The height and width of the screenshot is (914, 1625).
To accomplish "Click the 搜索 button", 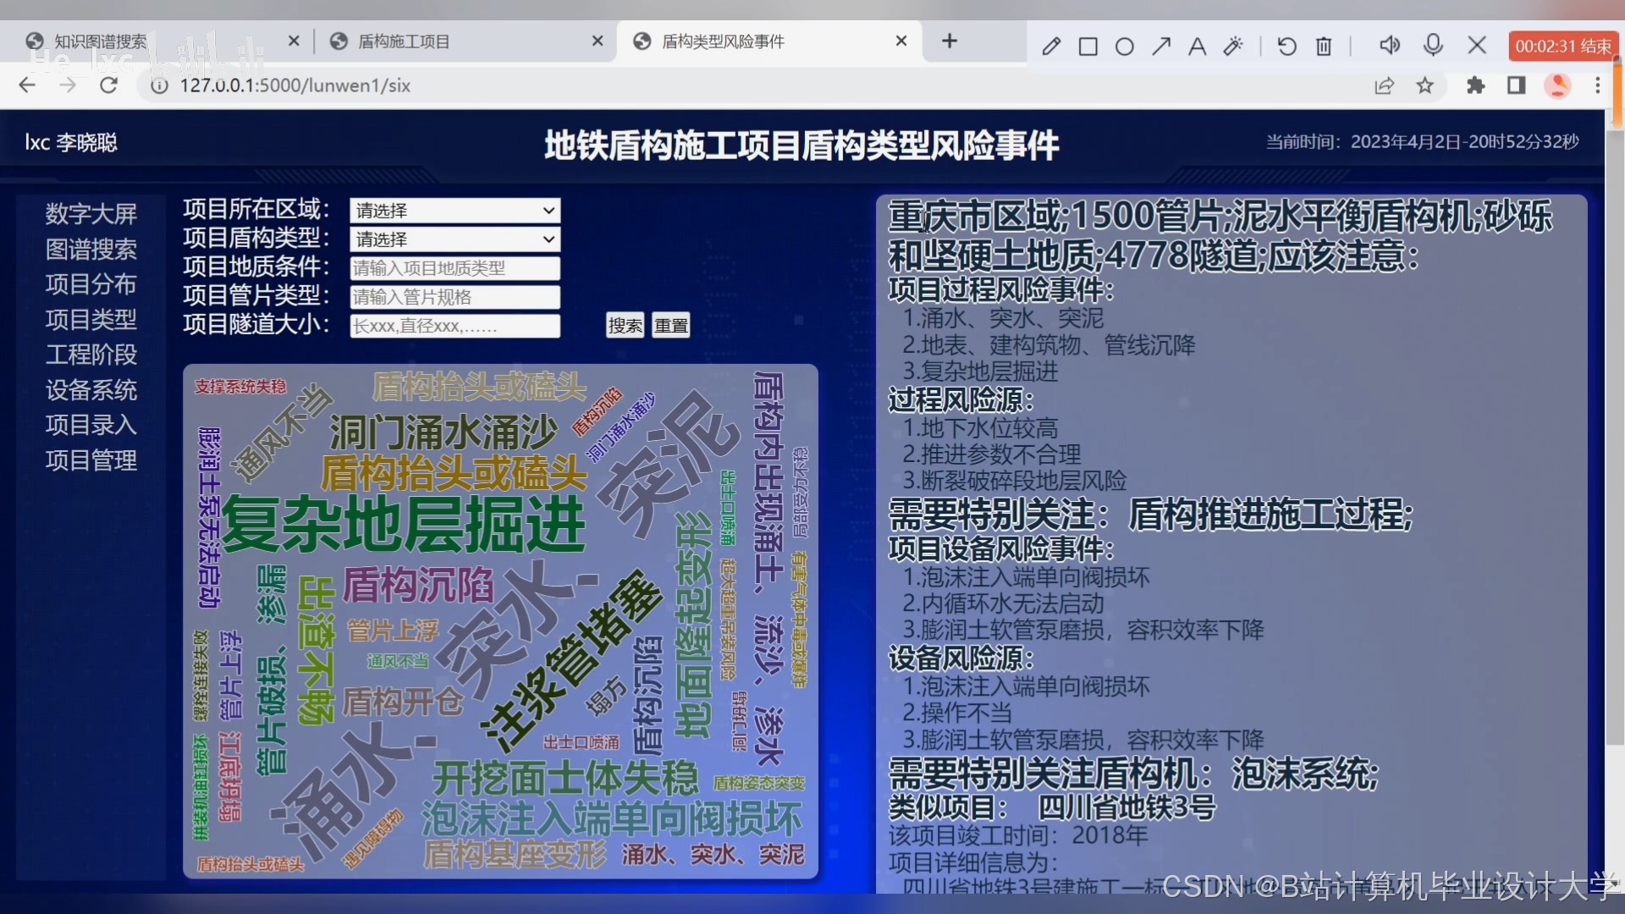I will [625, 326].
